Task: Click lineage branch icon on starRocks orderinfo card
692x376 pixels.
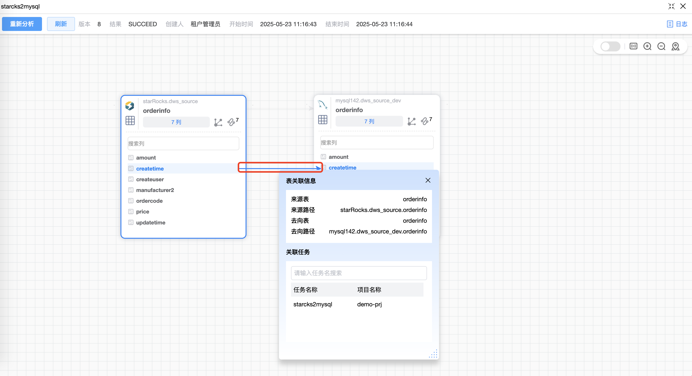Action: (x=218, y=122)
